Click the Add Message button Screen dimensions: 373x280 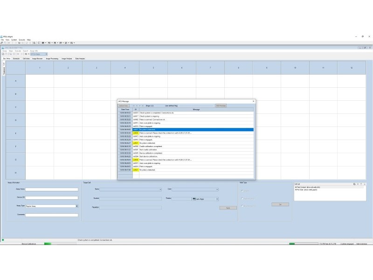tap(221, 106)
